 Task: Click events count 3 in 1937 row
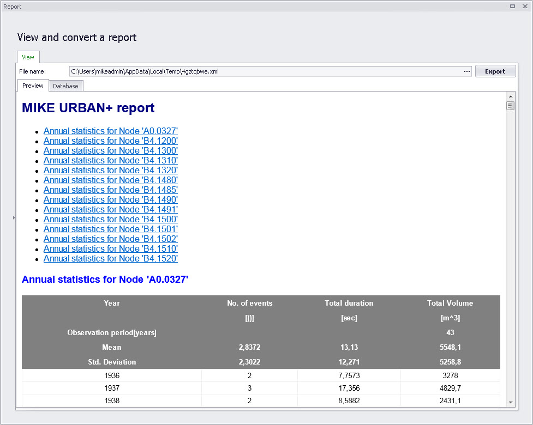coord(249,388)
